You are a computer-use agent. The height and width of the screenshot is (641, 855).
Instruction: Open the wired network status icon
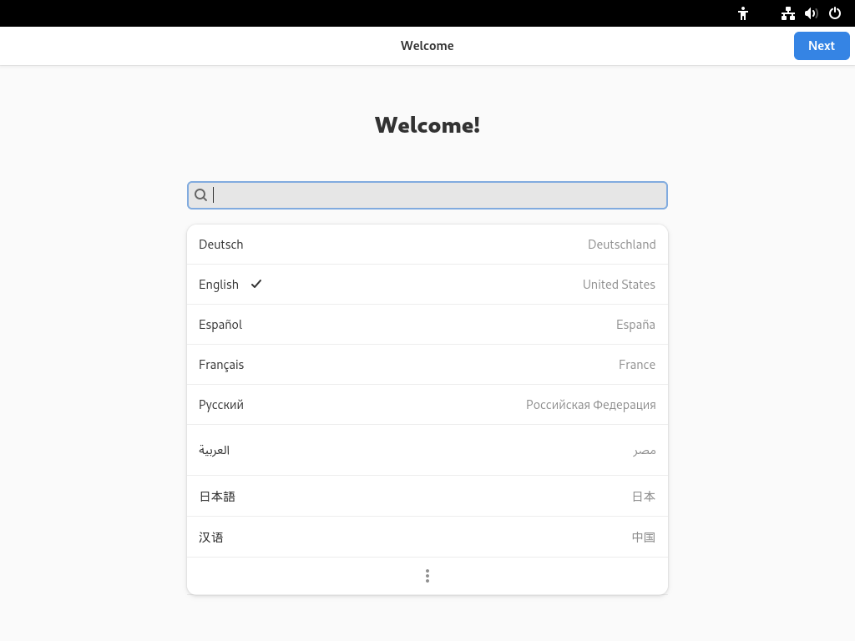788,13
